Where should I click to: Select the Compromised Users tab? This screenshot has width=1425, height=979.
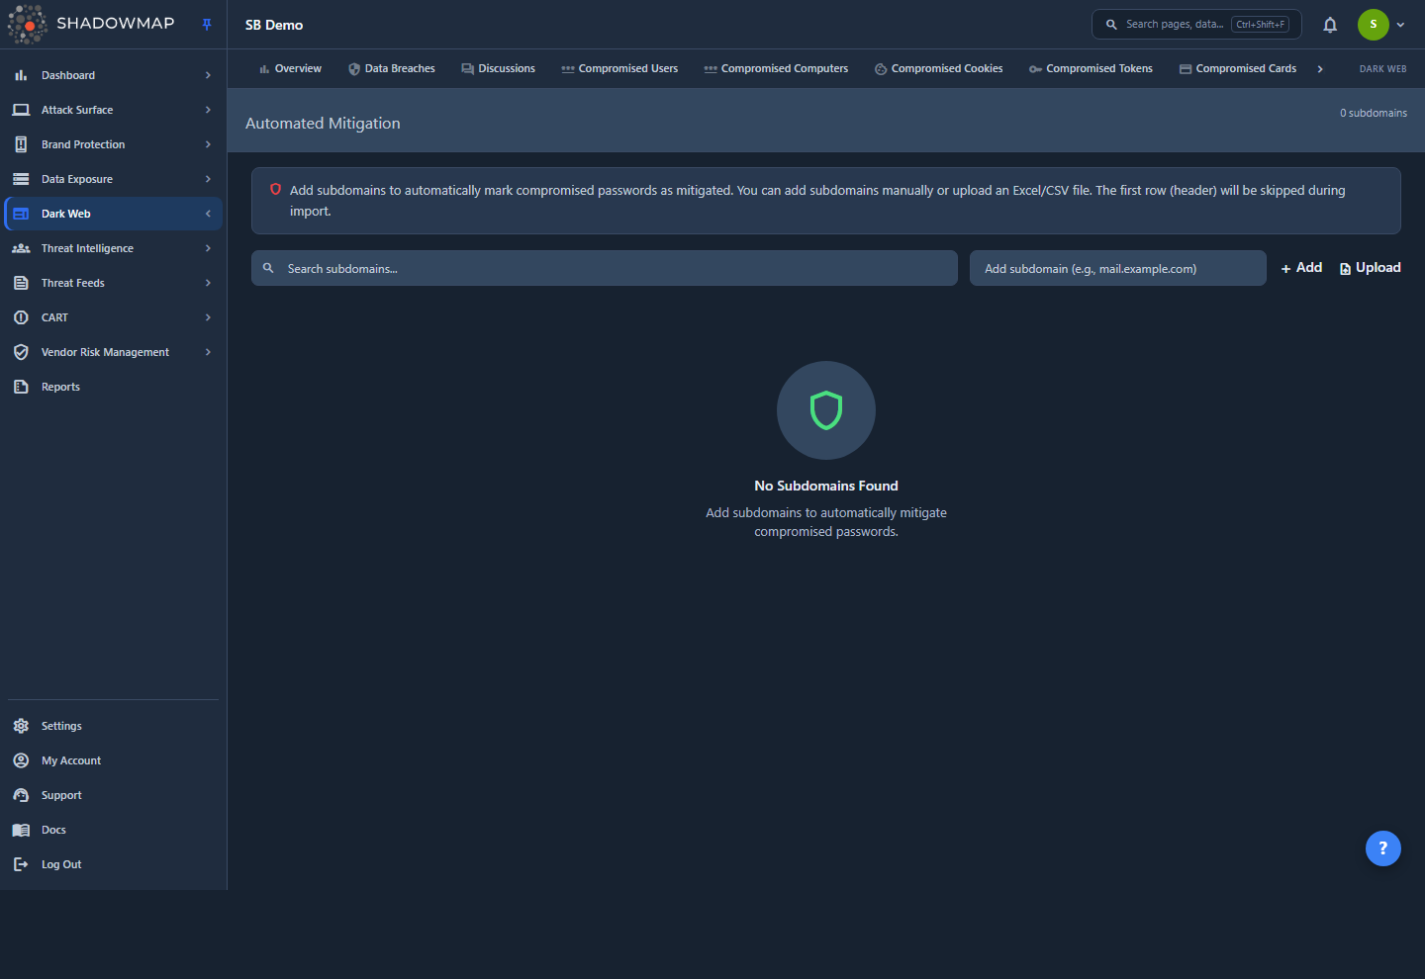coord(619,69)
